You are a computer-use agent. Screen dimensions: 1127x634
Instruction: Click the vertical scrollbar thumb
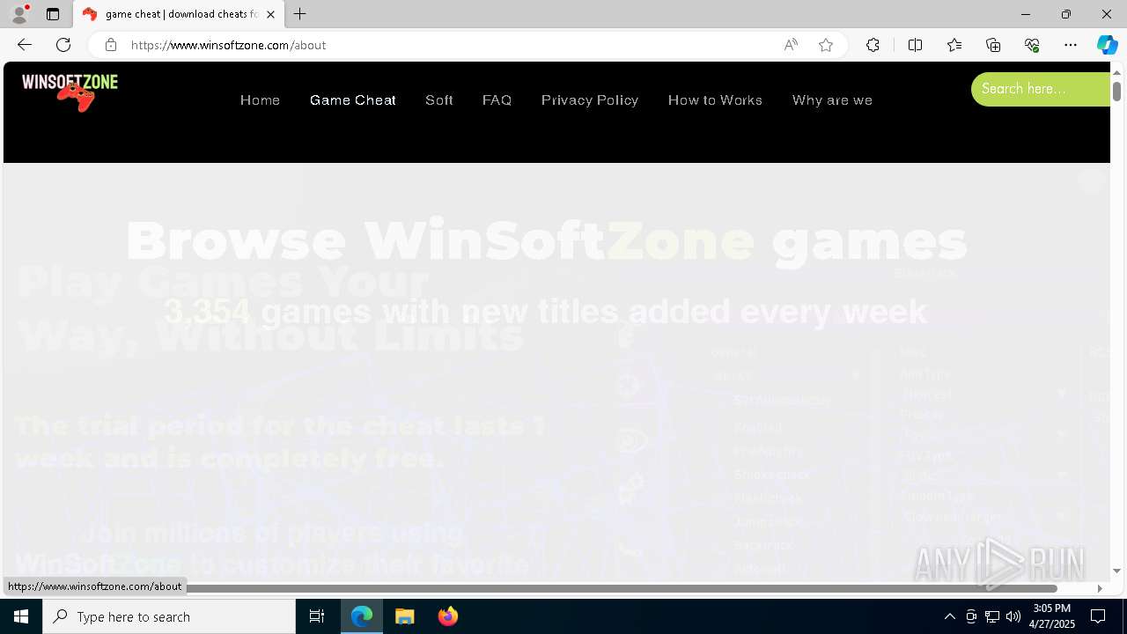pyautogui.click(x=1116, y=91)
